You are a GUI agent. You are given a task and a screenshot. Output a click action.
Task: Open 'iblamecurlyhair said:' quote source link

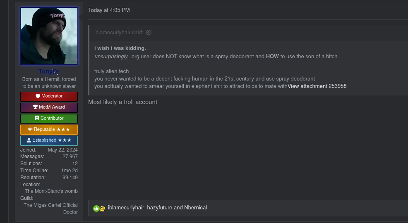coord(119,33)
